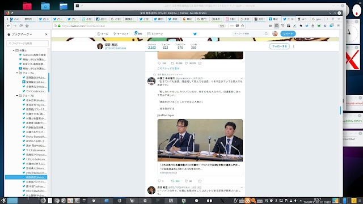This screenshot has width=363, height=204.
Task: Open Firefox hamburger menu
Action: click(x=338, y=26)
